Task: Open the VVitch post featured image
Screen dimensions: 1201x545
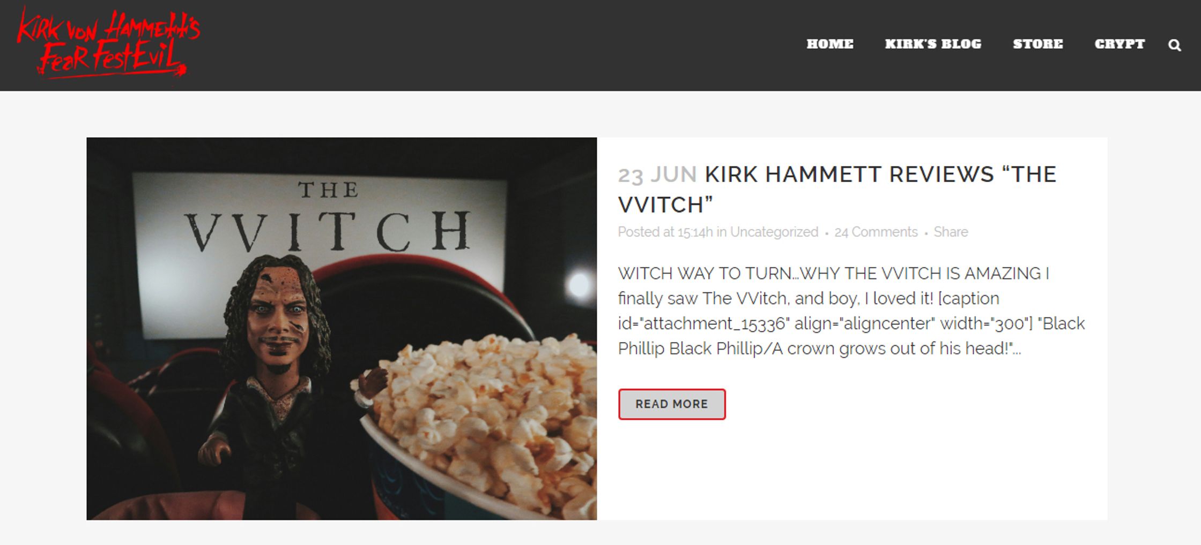Action: pos(342,328)
